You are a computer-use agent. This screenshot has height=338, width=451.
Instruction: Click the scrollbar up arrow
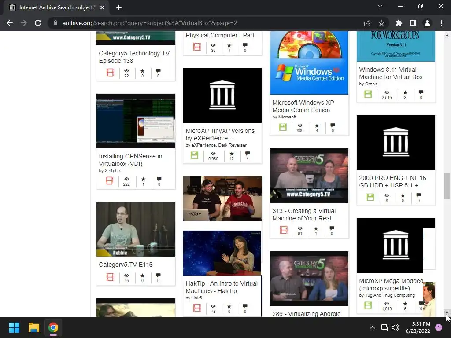[447, 35]
